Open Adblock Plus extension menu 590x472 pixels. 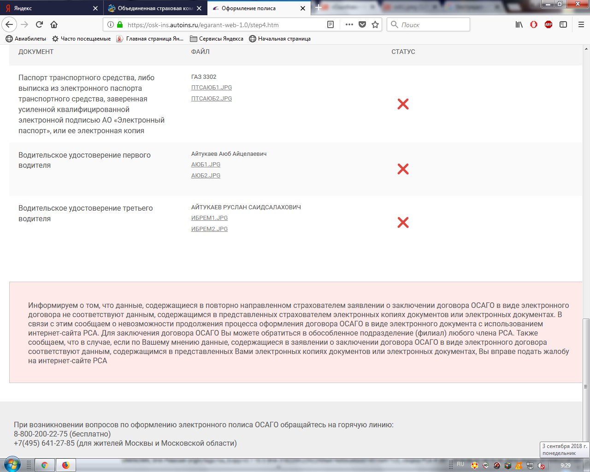point(549,24)
